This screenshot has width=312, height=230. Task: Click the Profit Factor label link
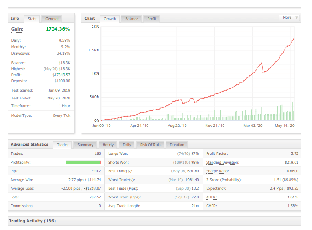(218, 153)
